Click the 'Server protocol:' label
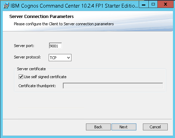175x138 pixels. 27,57
